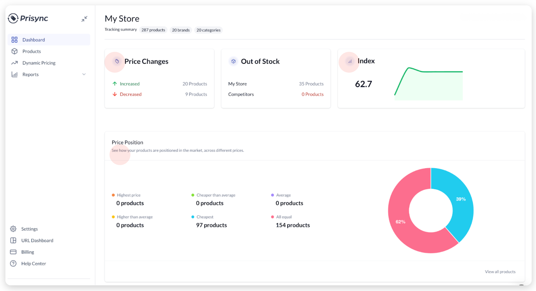Open Dynamic Pricing via its trend-line icon
This screenshot has height=291, width=536.
[14, 63]
